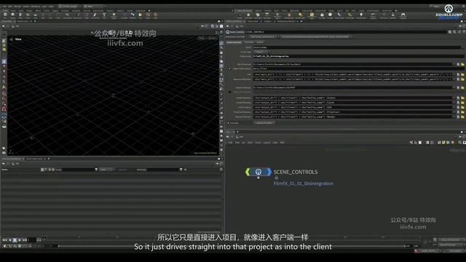The image size is (466, 262).
Task: Jump to last frame in playbar
Action: coord(25,240)
